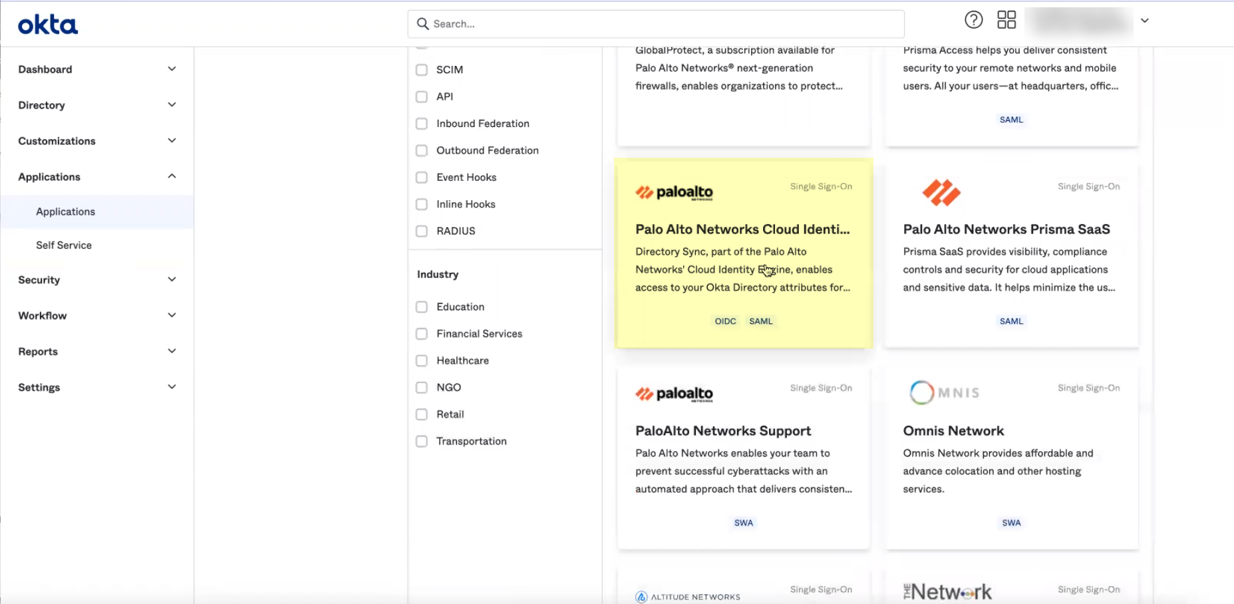Enable the Outbound Federation filter
Screen dimensions: 1234x604
(x=421, y=150)
